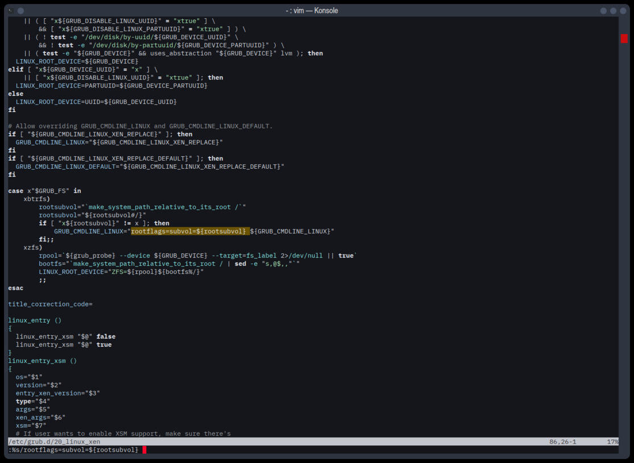
Task: Click 'uses_abstraction' in the lvm test line
Action: [x=181, y=53]
